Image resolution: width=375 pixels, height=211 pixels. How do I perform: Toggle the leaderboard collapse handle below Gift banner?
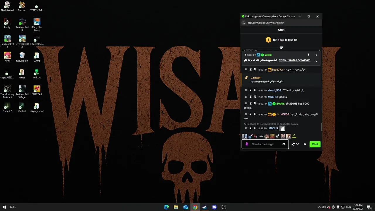click(x=281, y=47)
